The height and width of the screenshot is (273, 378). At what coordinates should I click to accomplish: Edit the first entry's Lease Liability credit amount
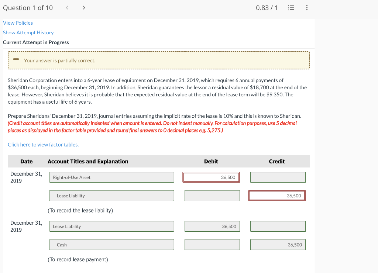(x=277, y=196)
